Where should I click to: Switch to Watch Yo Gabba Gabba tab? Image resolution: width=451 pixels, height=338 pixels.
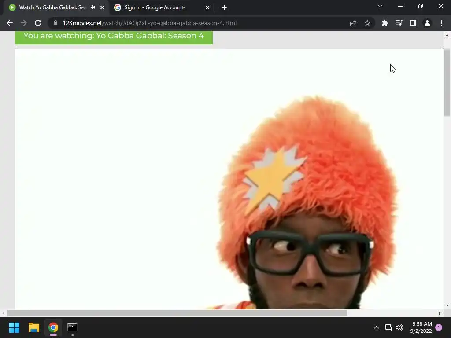52,7
